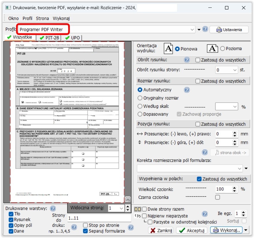Click the landscape page icon beside Pozioma
Viewport: 254px width, 238px height.
pos(213,48)
